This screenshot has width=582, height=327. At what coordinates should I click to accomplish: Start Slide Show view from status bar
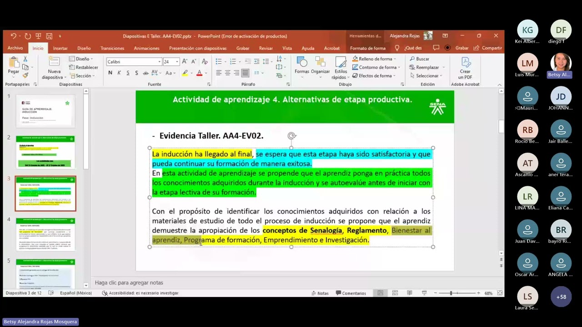[x=424, y=293]
